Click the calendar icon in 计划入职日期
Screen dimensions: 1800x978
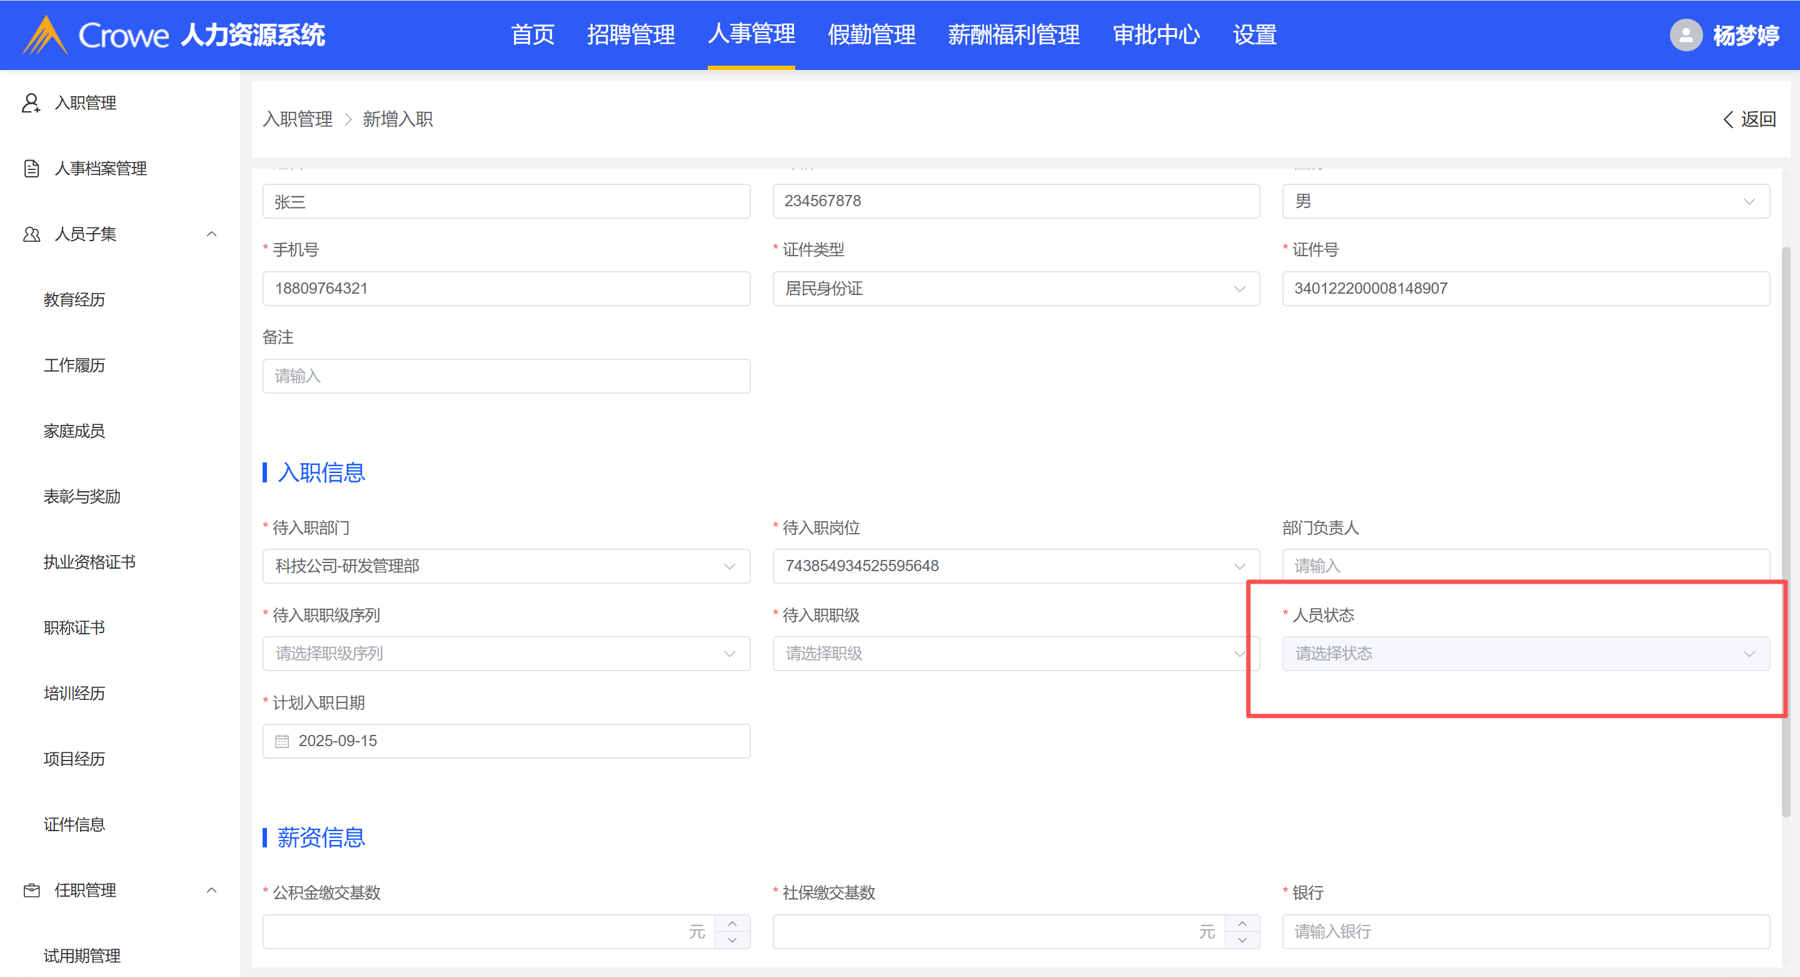[281, 741]
